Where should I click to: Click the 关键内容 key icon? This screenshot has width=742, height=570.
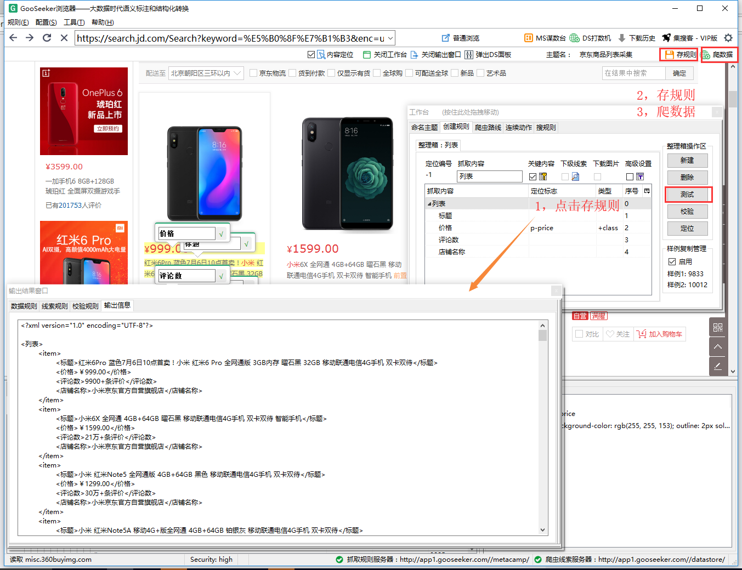tap(543, 176)
